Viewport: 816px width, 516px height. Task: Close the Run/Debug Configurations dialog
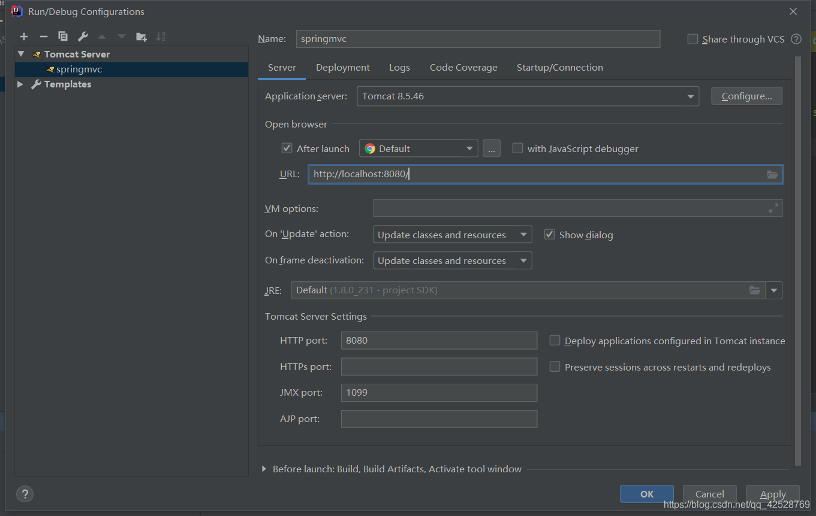pyautogui.click(x=793, y=11)
